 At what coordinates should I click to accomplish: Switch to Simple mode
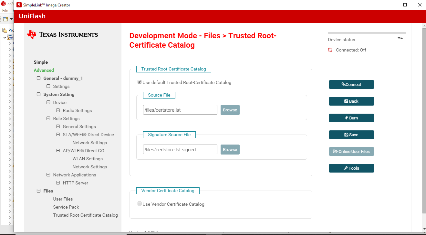coord(41,62)
